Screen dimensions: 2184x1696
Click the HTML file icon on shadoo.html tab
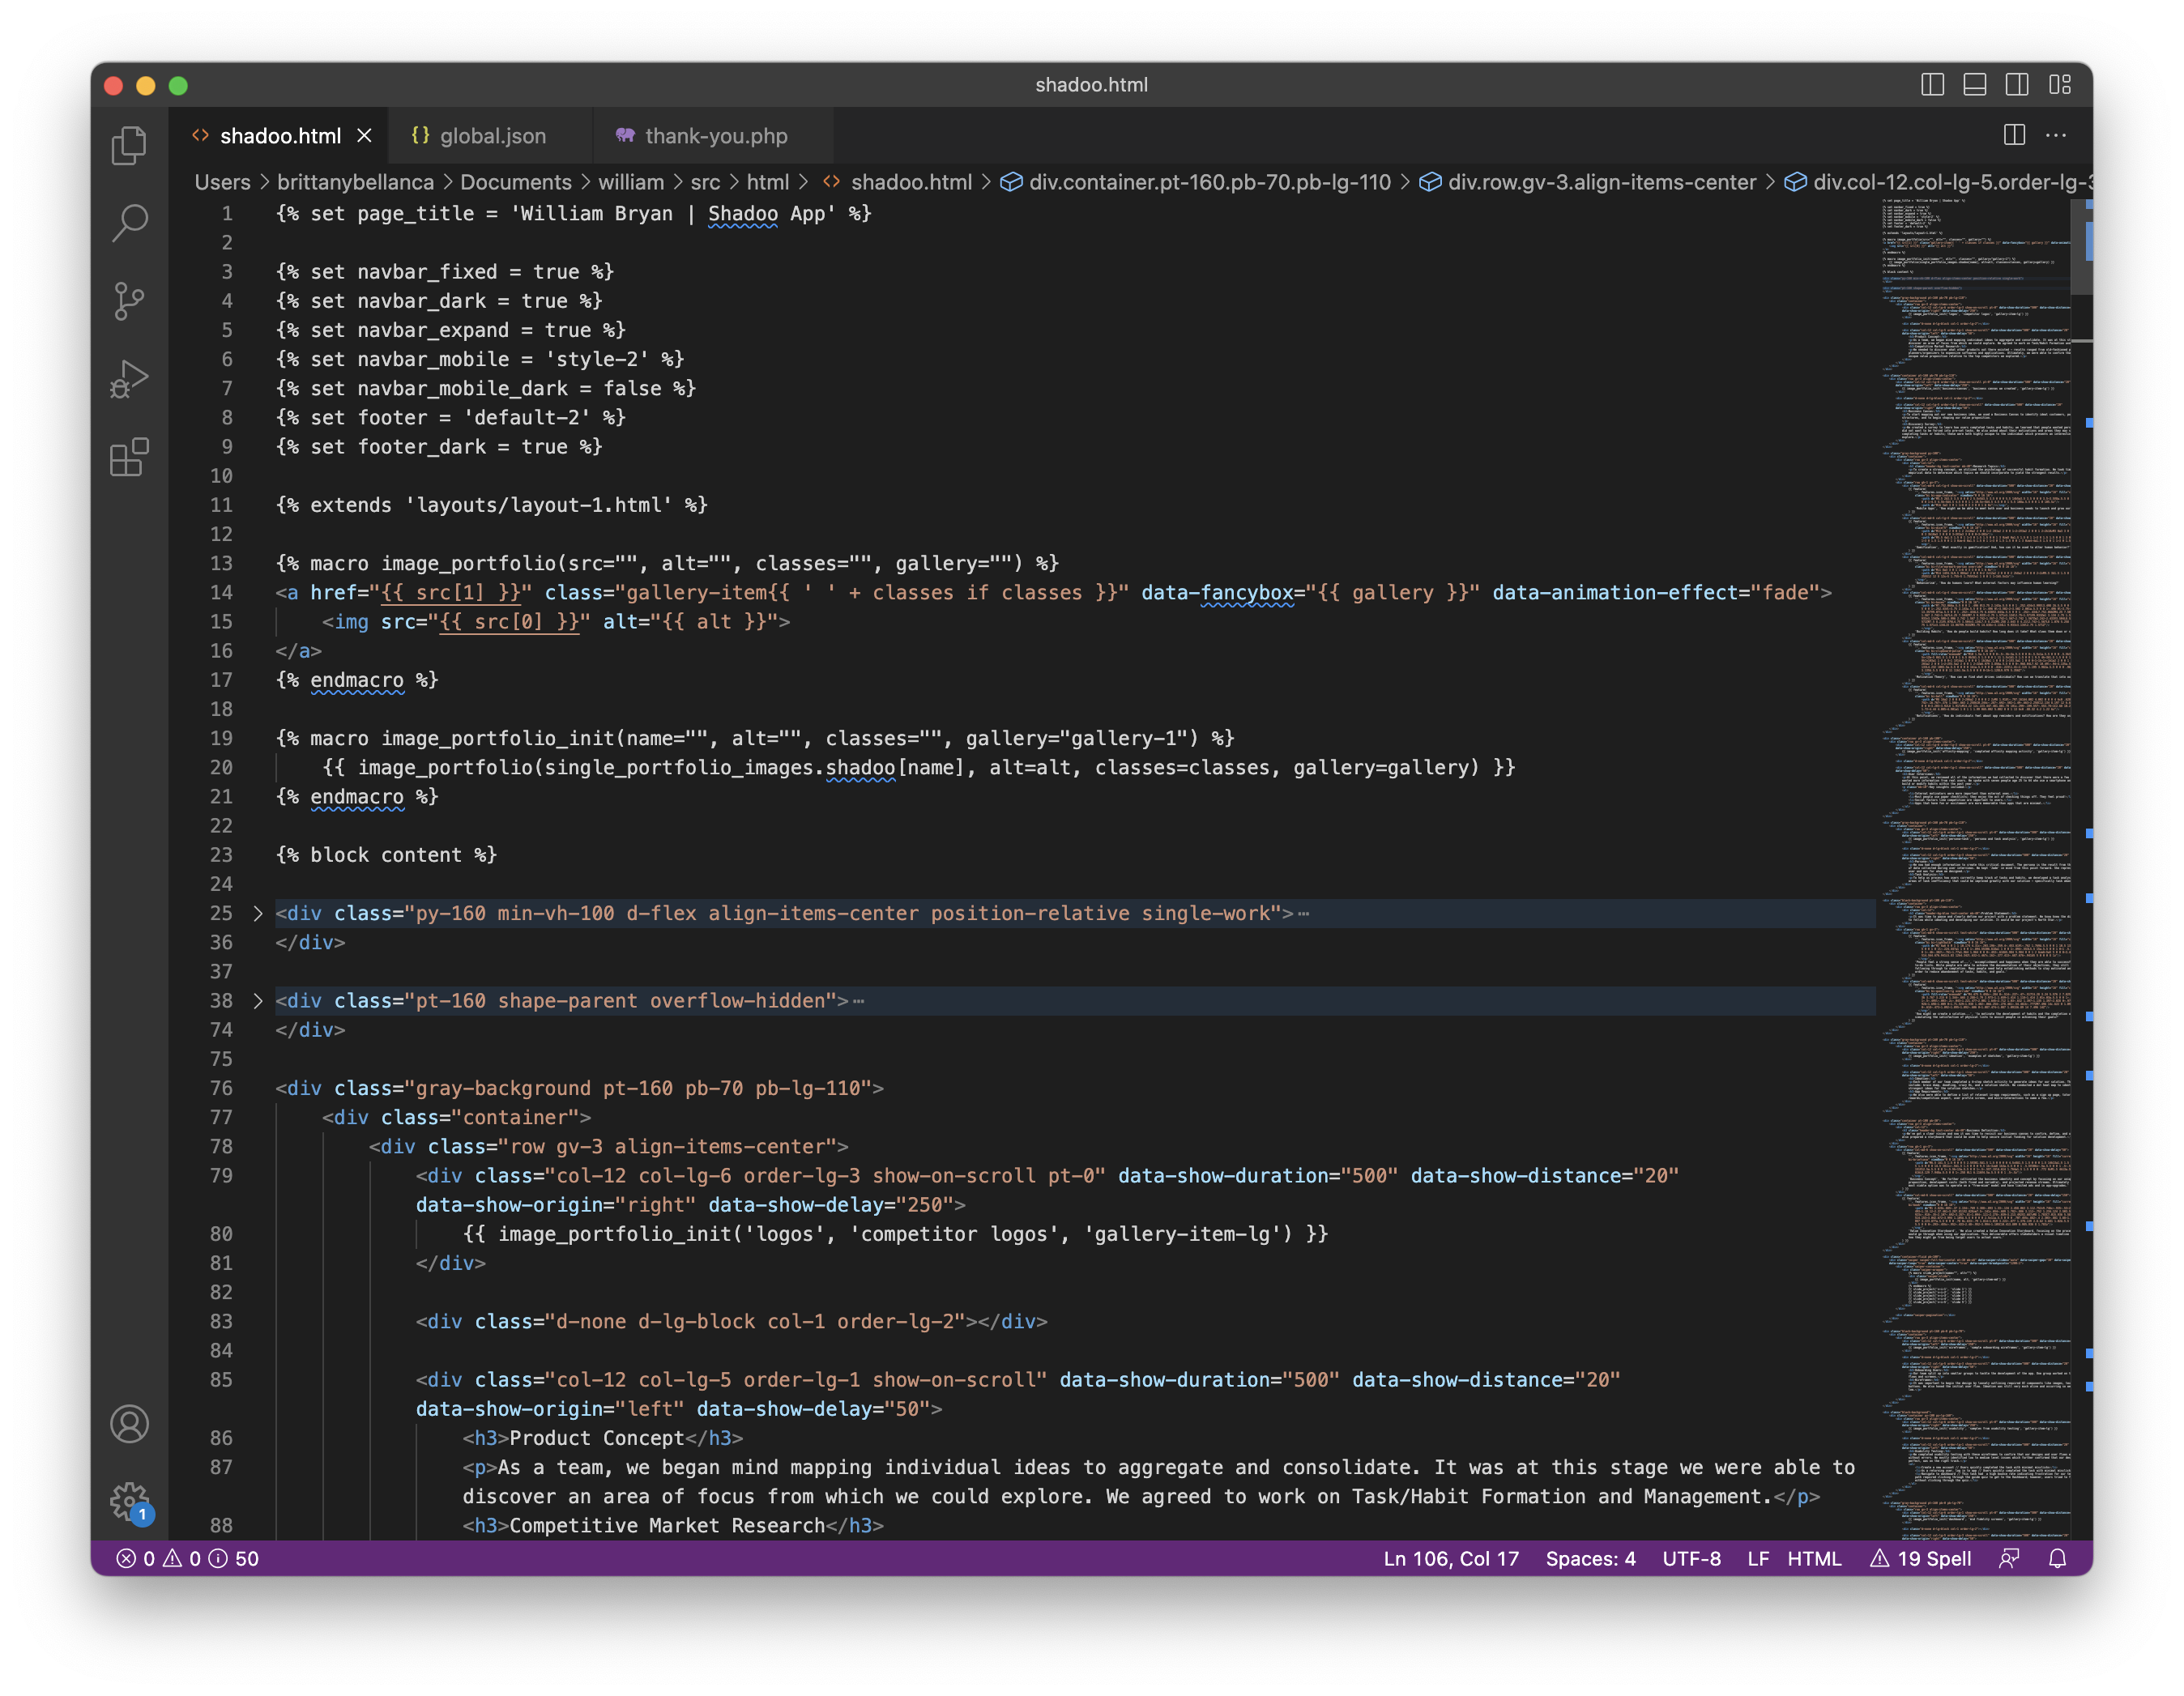point(200,135)
